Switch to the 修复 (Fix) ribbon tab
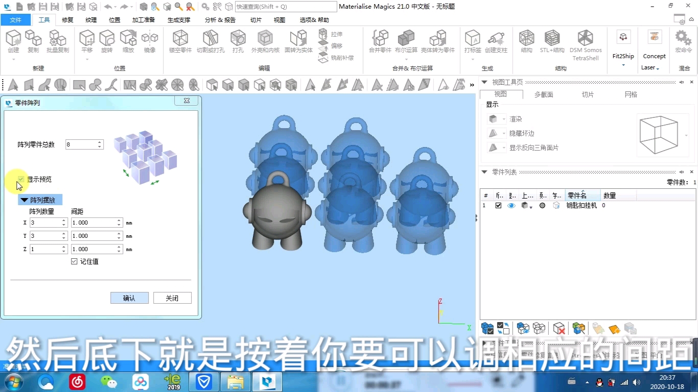This screenshot has height=392, width=698. [67, 20]
